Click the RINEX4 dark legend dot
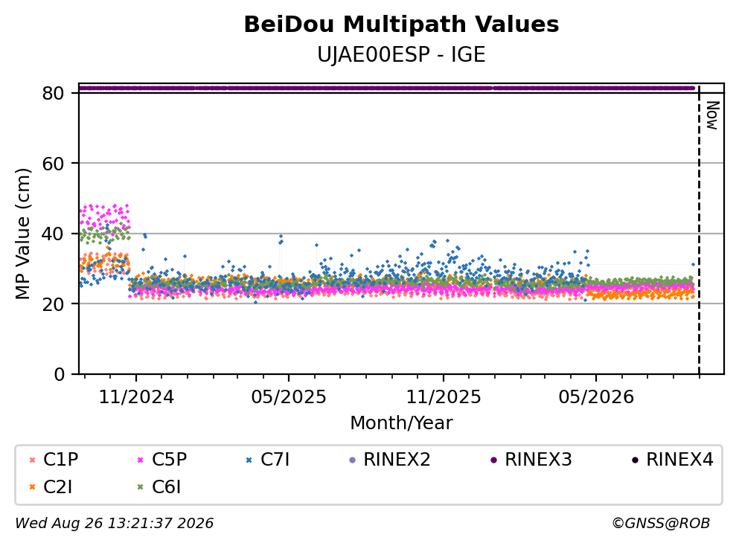739x546 pixels. 635,460
